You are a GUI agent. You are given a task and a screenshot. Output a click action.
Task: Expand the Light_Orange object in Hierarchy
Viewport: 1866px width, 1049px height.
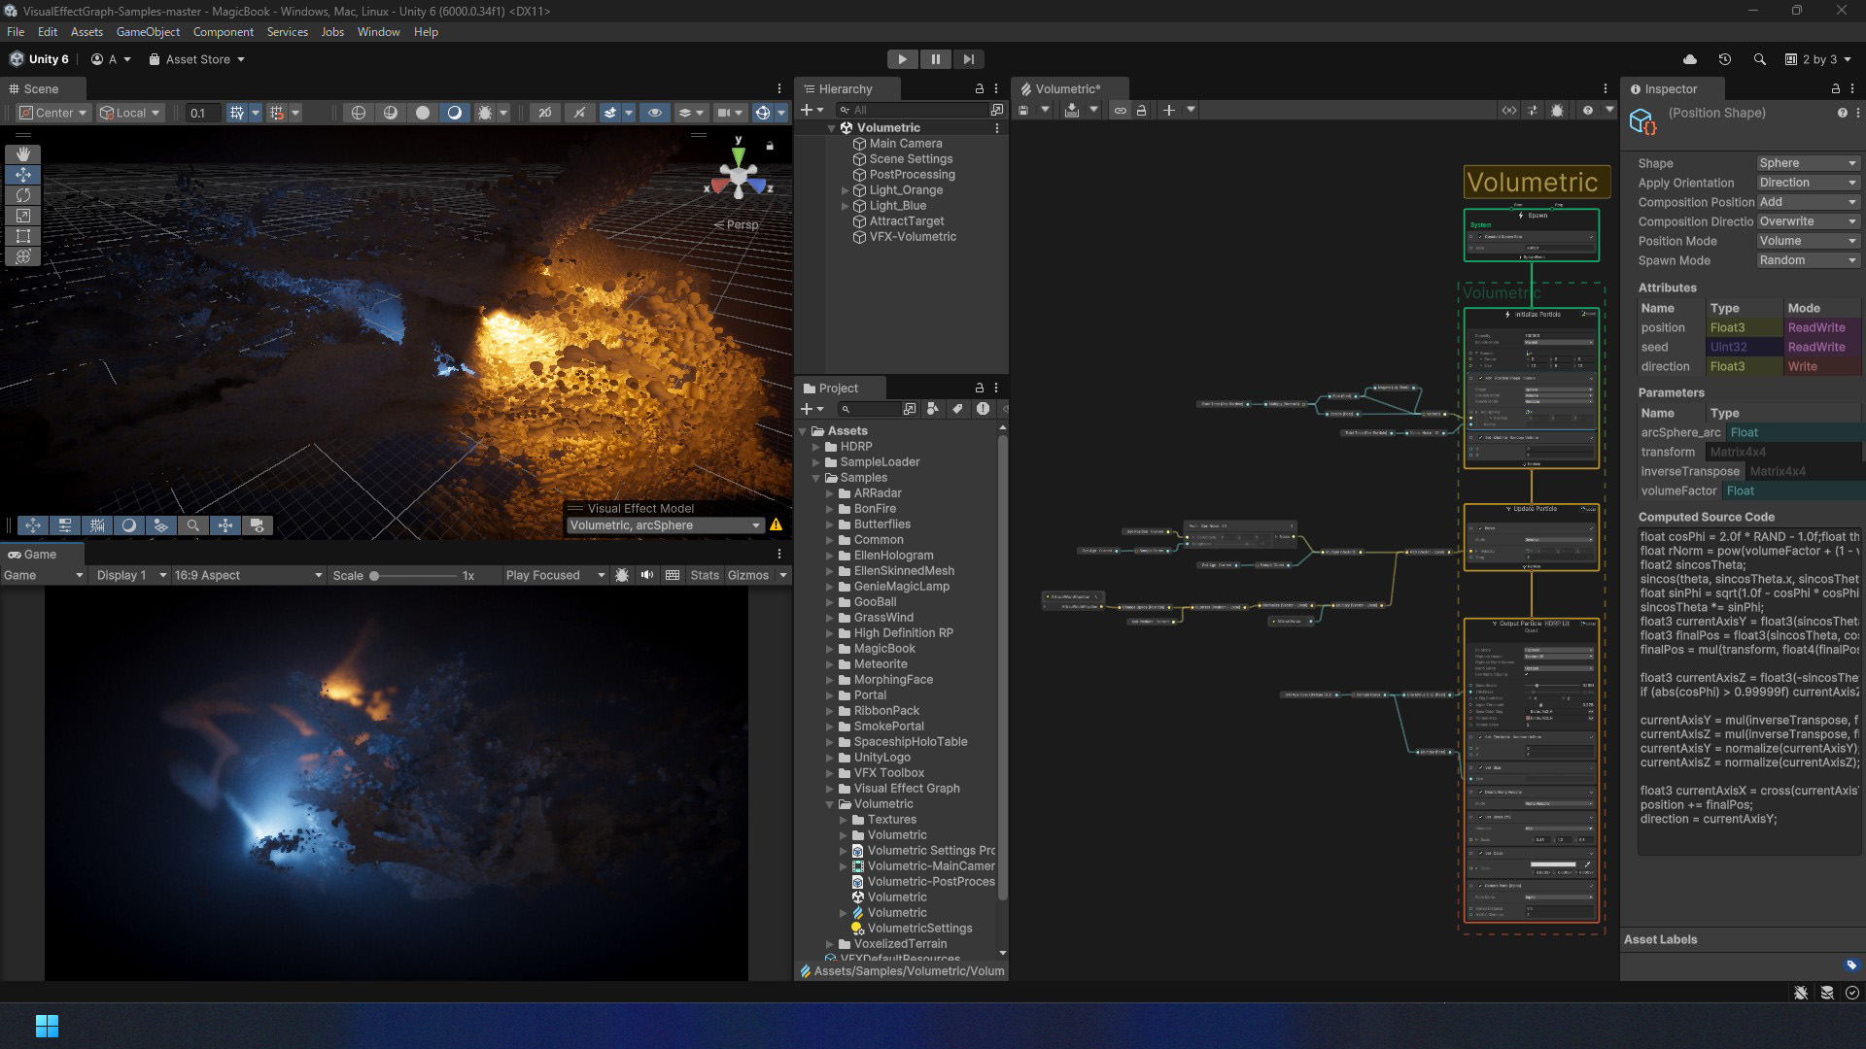pos(845,191)
